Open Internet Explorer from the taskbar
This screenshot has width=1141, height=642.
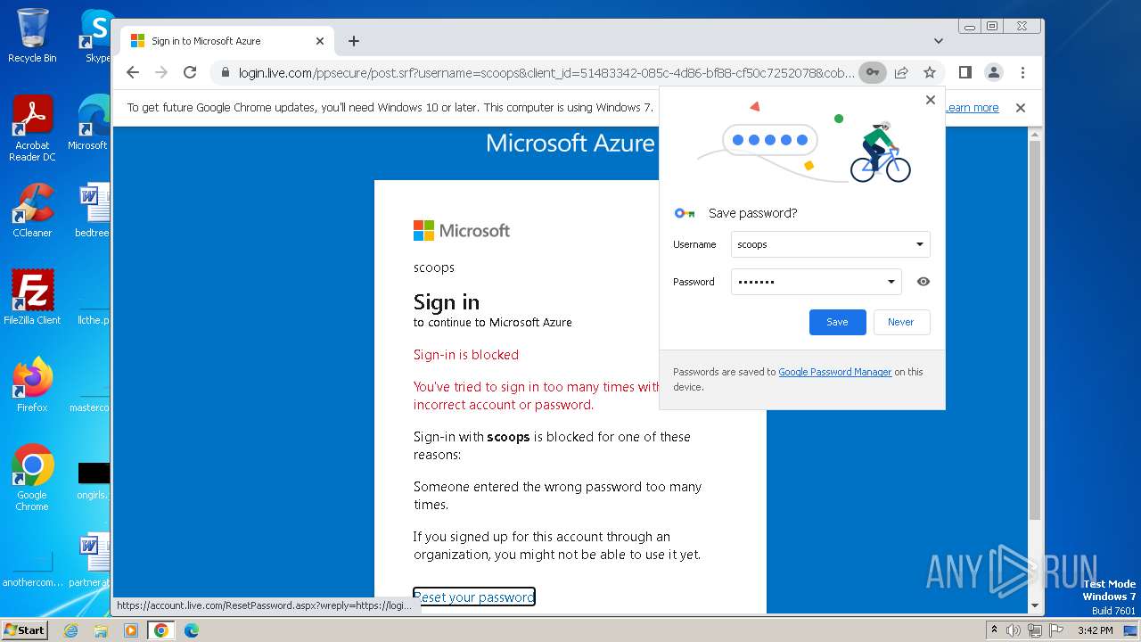click(70, 630)
